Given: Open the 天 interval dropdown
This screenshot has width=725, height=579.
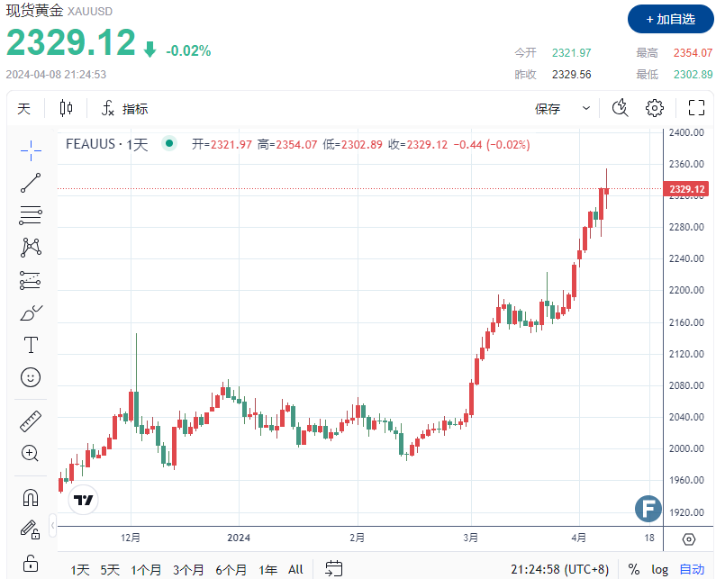Looking at the screenshot, I should tap(24, 108).
